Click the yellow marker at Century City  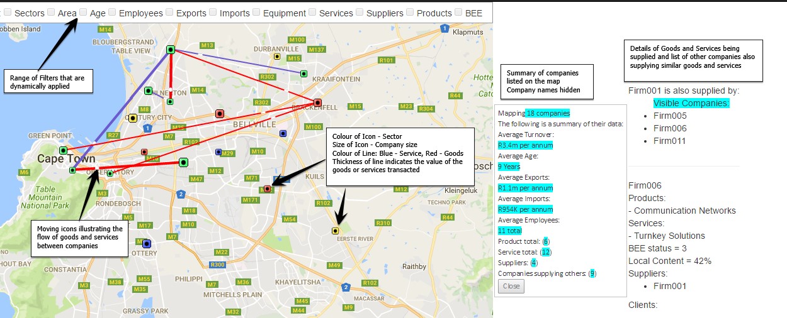[x=133, y=118]
